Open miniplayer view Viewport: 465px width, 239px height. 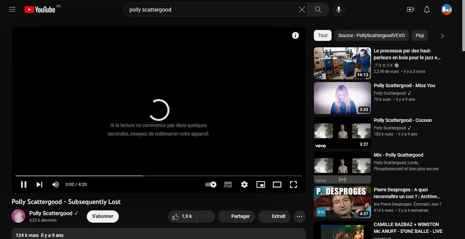[260, 184]
